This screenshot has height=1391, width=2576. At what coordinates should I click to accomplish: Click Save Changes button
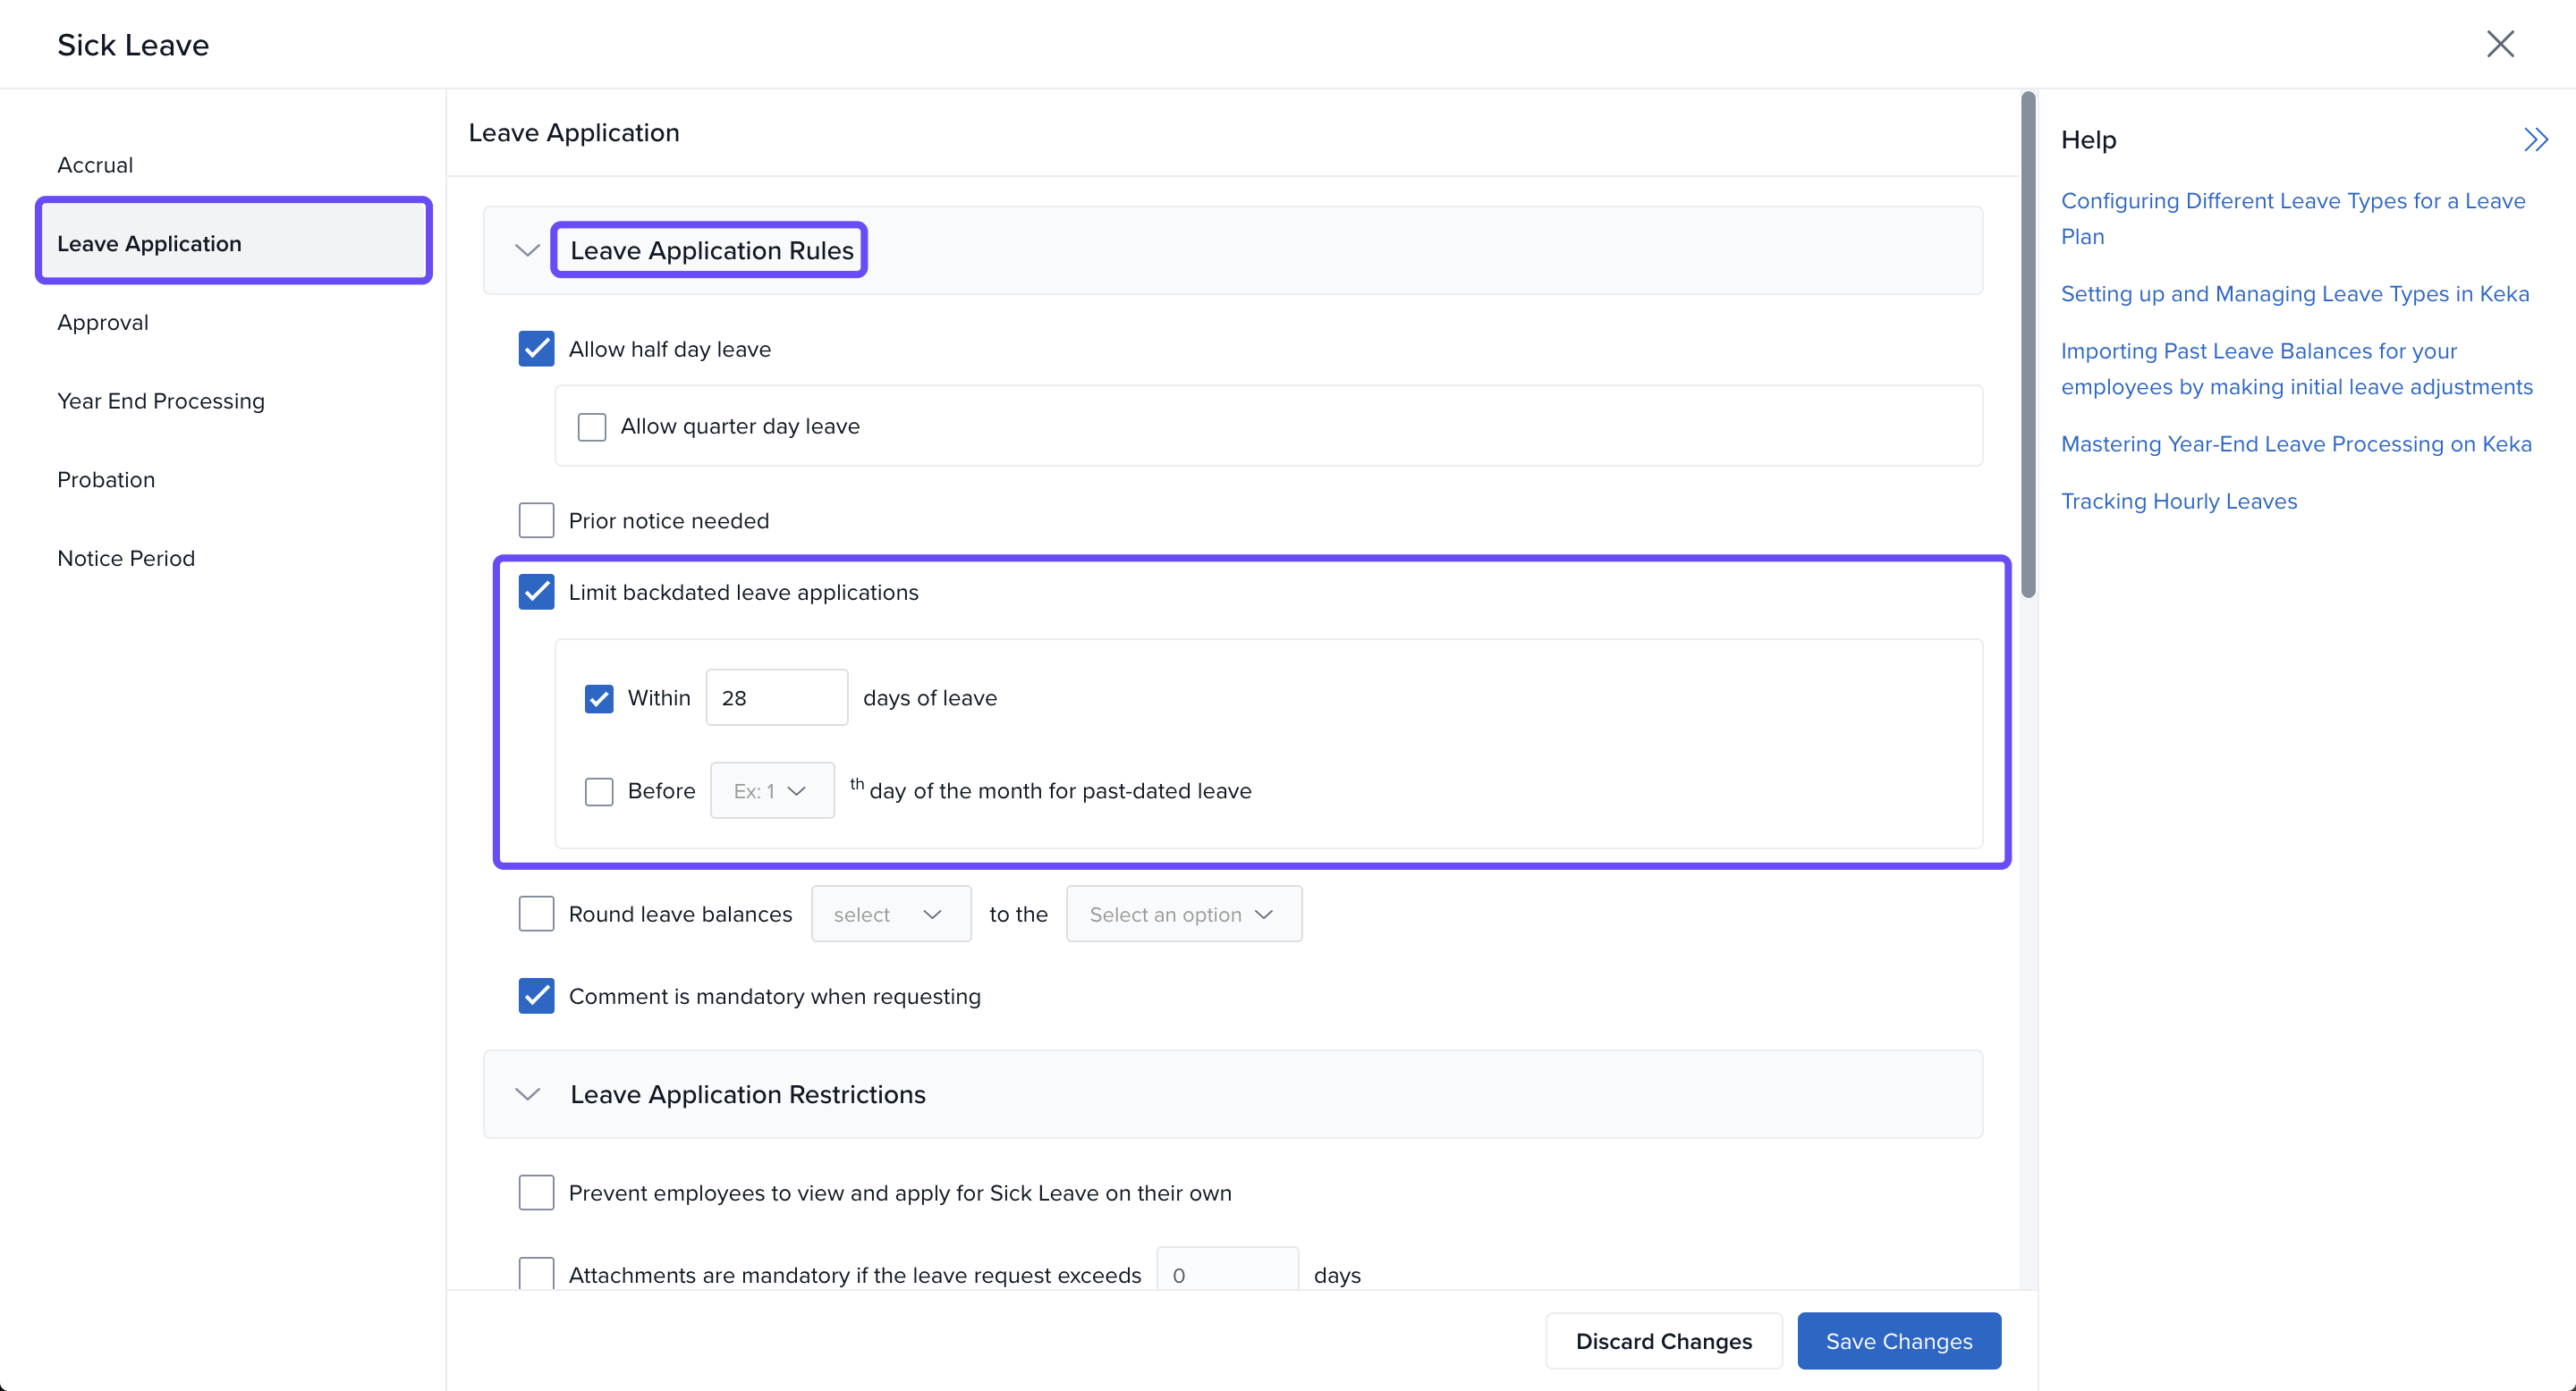point(1898,1341)
